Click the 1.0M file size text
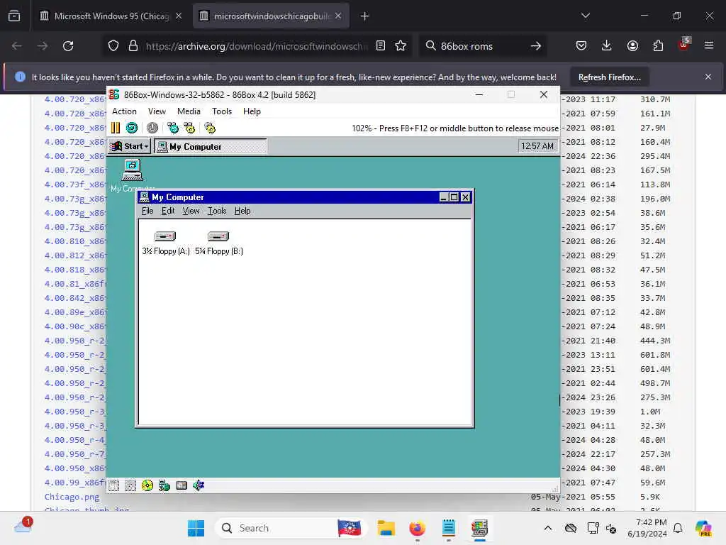The width and height of the screenshot is (726, 545). point(651,412)
